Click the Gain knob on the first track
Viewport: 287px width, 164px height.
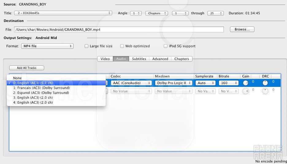pyautogui.click(x=245, y=83)
